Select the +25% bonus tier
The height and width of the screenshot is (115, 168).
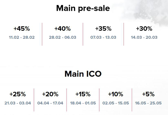point(18,94)
